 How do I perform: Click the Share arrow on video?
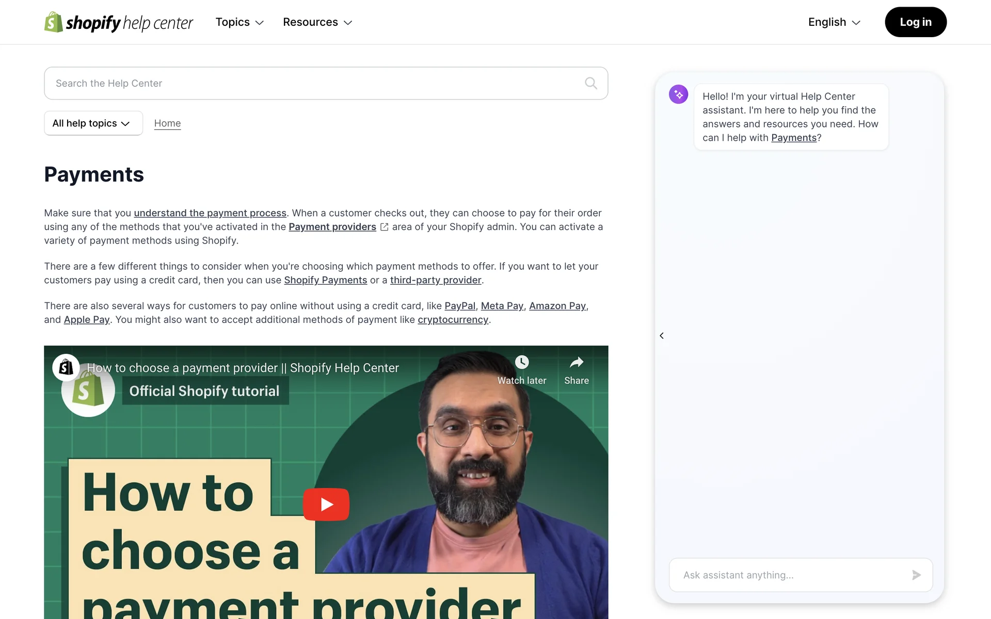click(576, 363)
